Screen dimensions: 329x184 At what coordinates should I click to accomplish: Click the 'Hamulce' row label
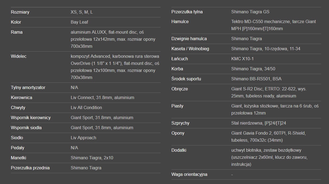(180, 21)
